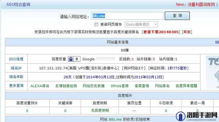Open the Whois查询 link
Viewport: 219px width, 122px height.
120,86
